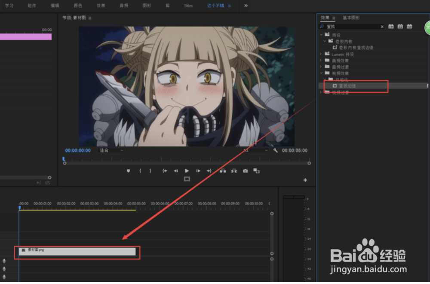430x284 pixels.
Task: Switch to the 库 workspace
Action: tap(168, 6)
